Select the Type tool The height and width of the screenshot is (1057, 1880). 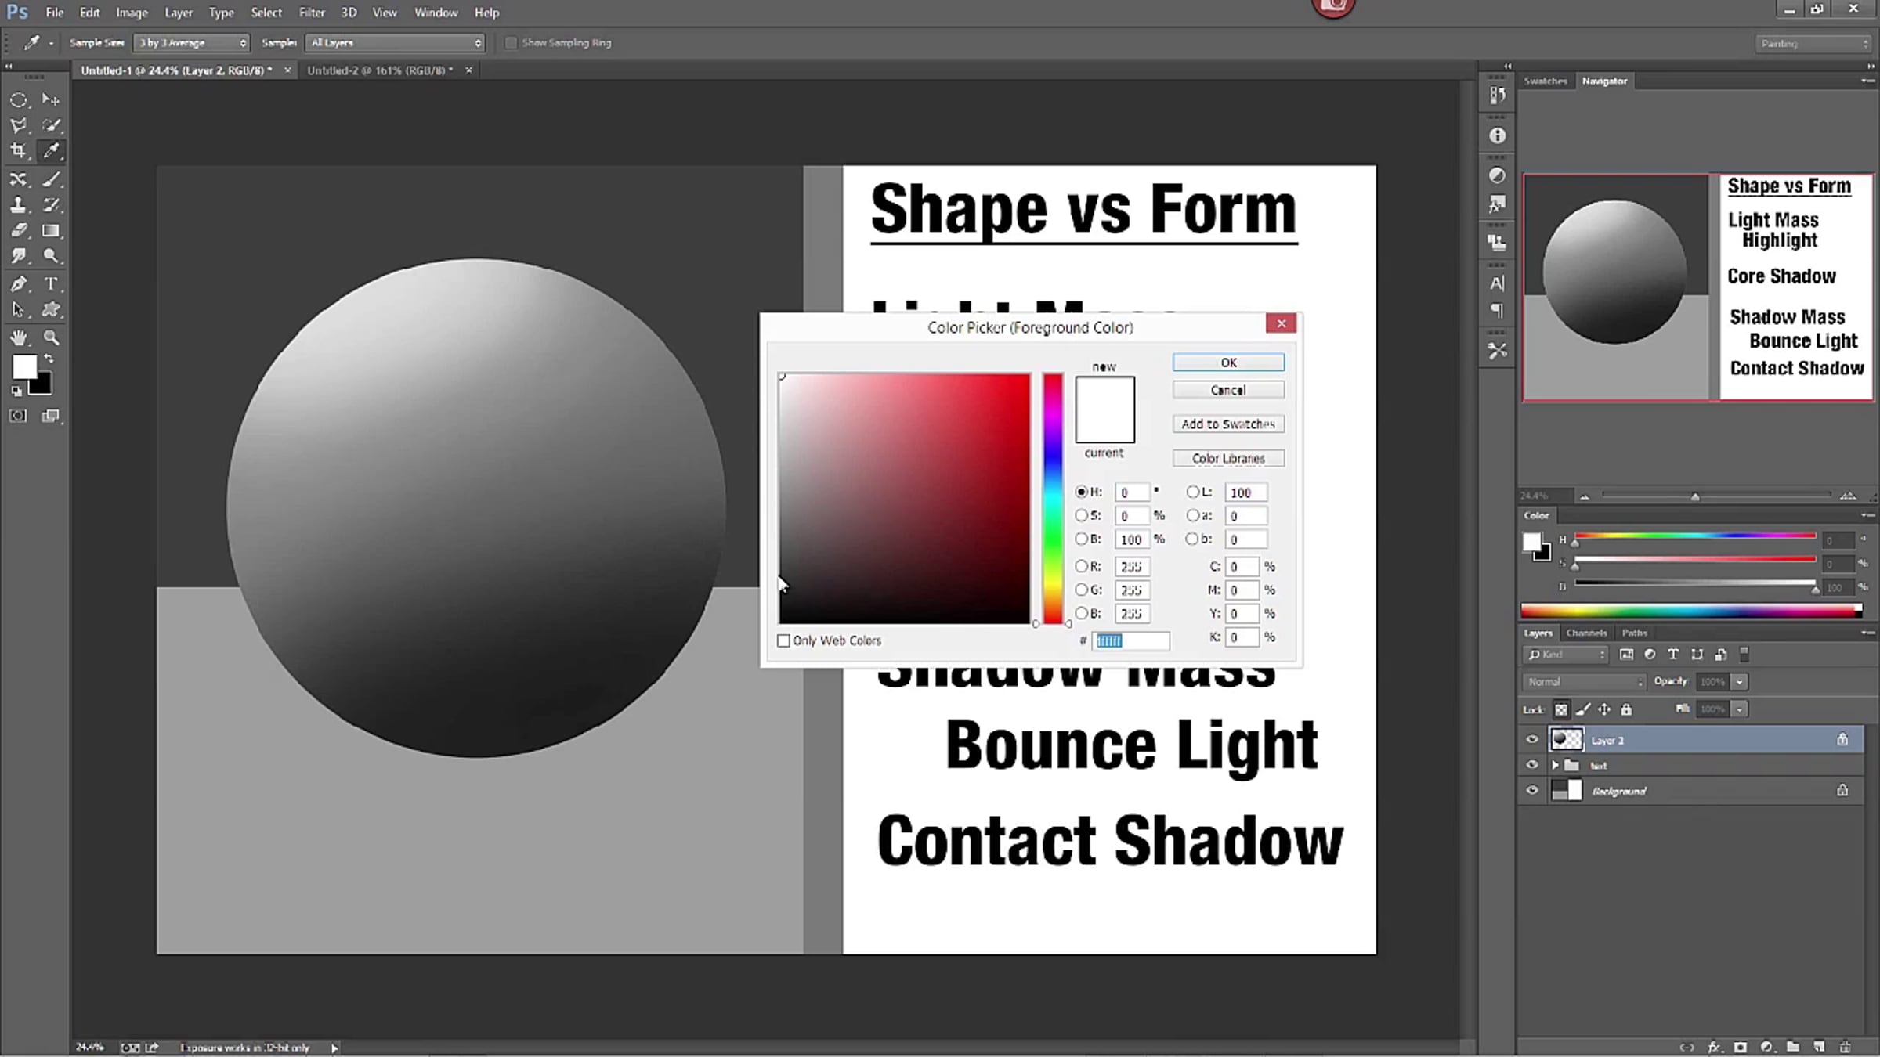[x=51, y=283]
